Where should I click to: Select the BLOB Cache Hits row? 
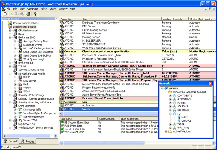coord(138,66)
